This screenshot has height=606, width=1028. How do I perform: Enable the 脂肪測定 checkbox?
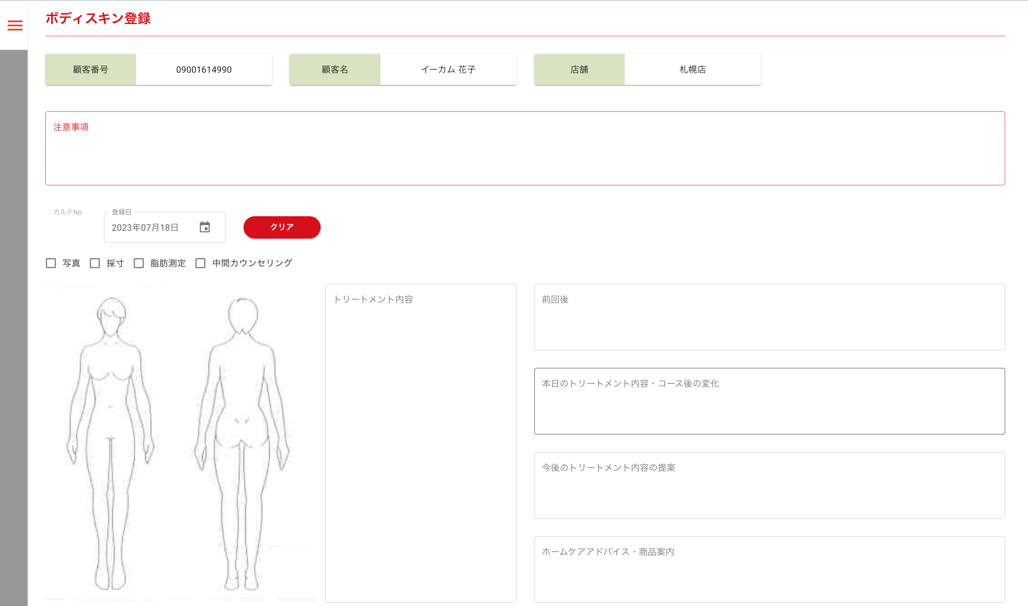click(x=139, y=263)
